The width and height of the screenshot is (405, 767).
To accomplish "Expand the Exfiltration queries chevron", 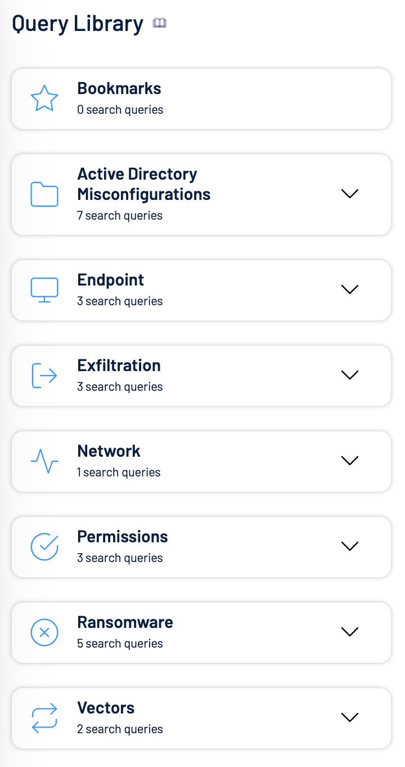I will pyautogui.click(x=350, y=375).
